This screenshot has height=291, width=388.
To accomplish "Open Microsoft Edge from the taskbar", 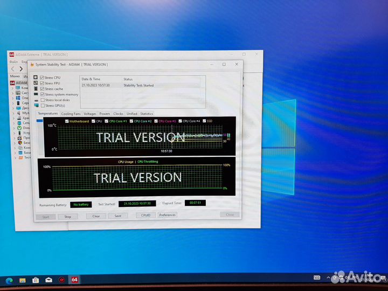I will [10, 281].
